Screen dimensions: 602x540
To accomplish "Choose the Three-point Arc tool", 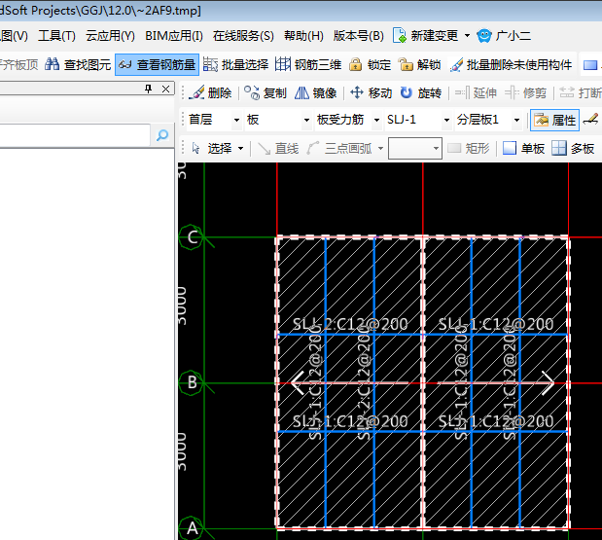I will [x=339, y=148].
